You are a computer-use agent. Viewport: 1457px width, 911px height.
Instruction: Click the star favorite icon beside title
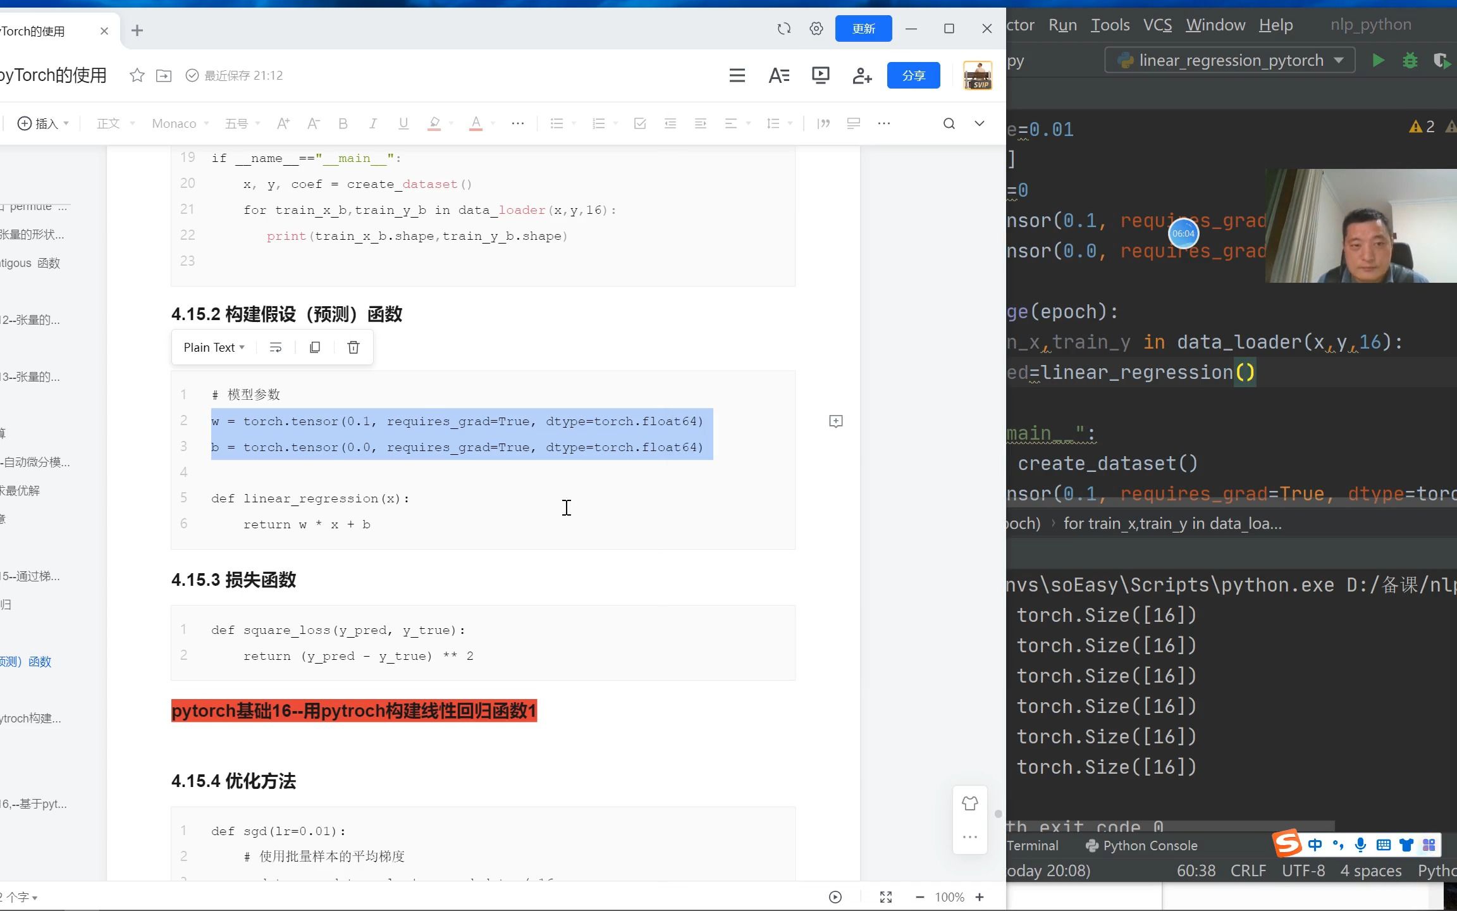tap(137, 76)
